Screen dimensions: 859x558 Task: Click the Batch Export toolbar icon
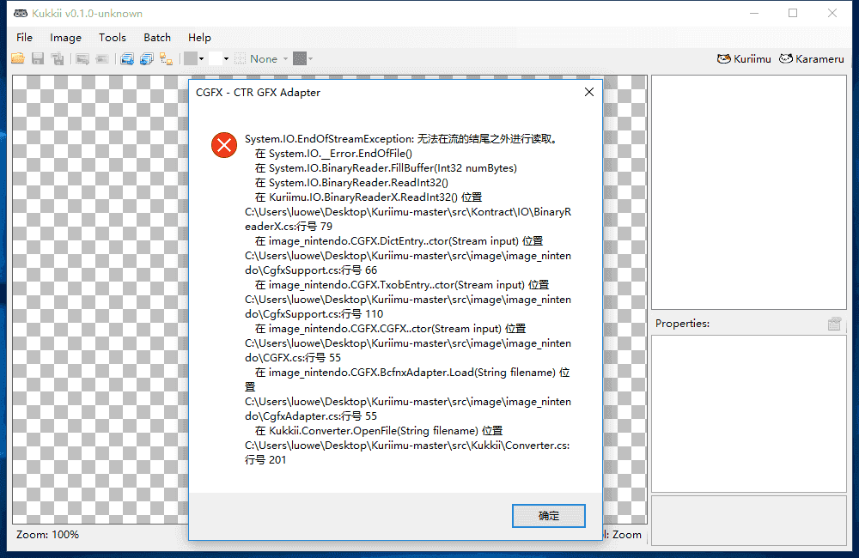click(127, 58)
